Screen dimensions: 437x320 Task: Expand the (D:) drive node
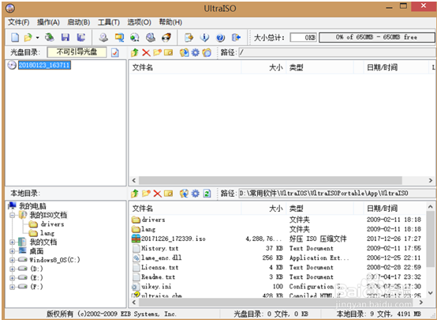click(13, 269)
